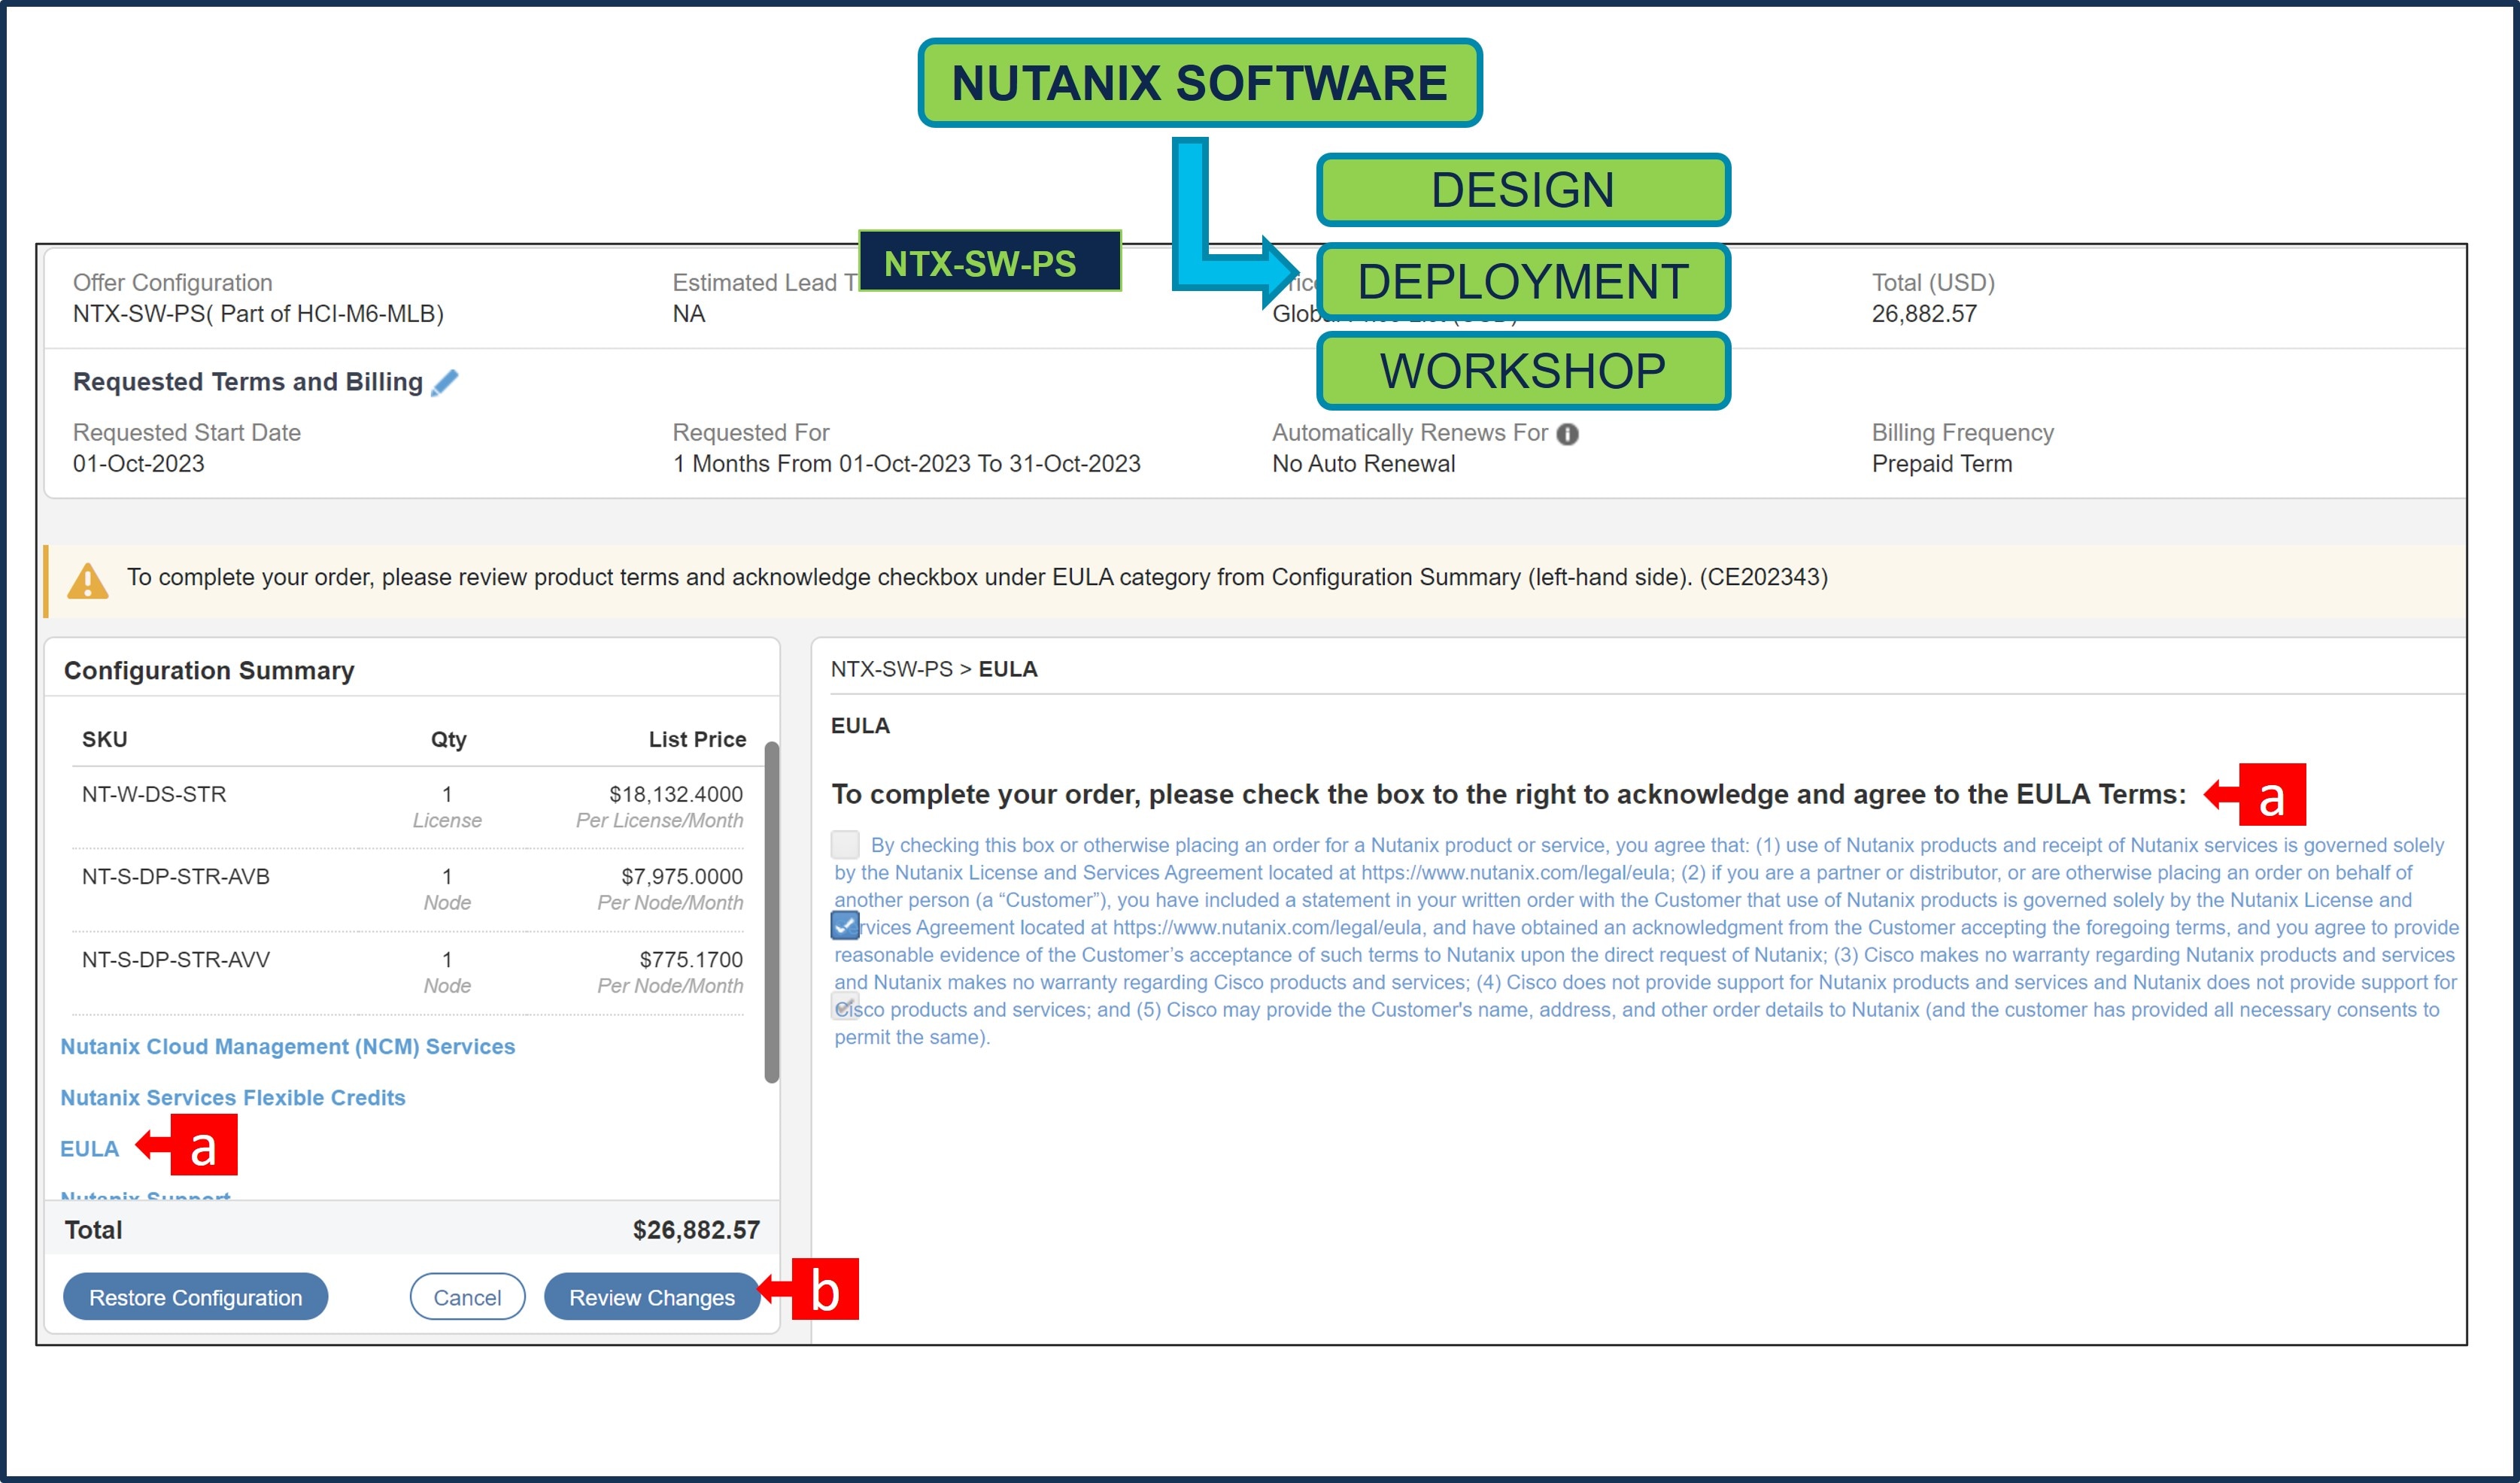This screenshot has width=2520, height=1483.
Task: Open Nutanix Cloud Management (NCM) Services category
Action: click(x=288, y=1046)
